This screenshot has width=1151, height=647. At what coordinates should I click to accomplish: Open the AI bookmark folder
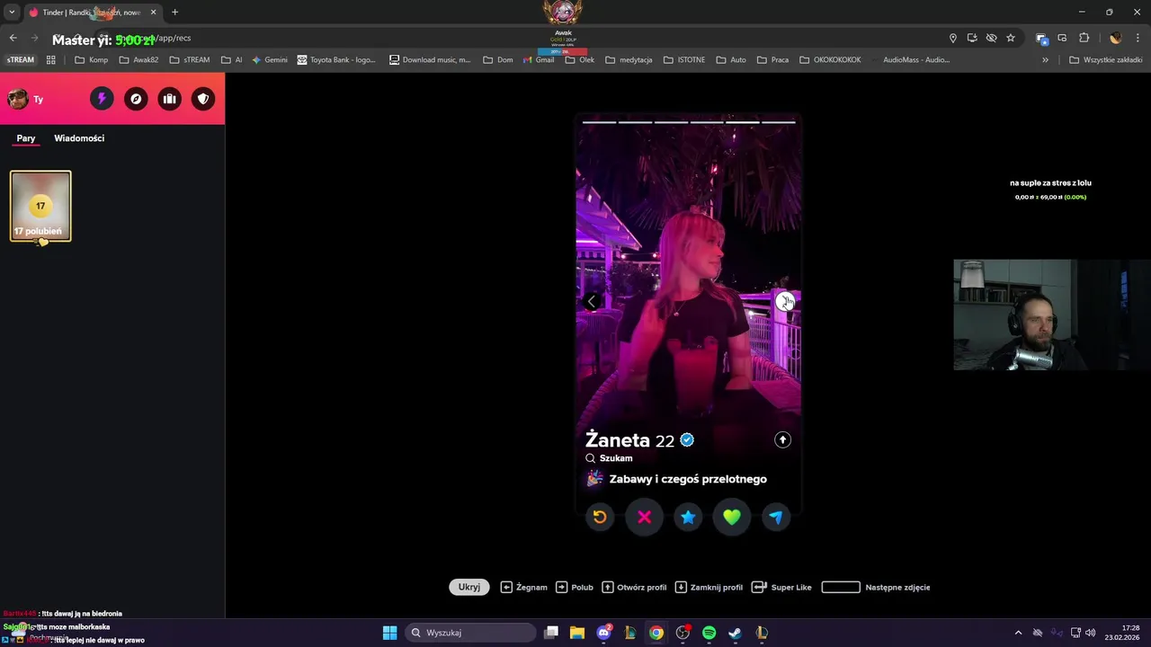pos(232,60)
